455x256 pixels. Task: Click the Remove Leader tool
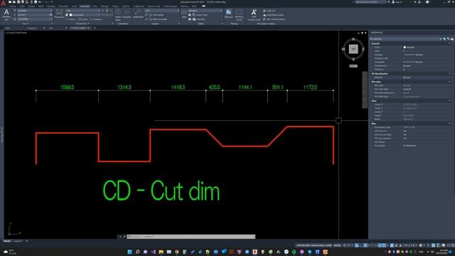158,19
